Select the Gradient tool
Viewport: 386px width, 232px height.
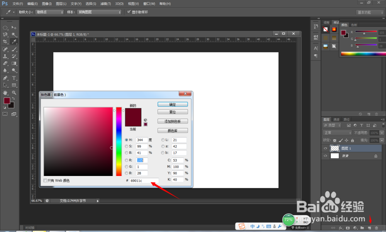14,64
